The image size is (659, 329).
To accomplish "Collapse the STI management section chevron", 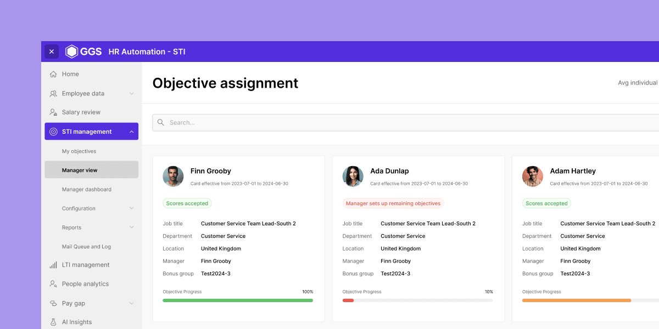I will click(132, 132).
